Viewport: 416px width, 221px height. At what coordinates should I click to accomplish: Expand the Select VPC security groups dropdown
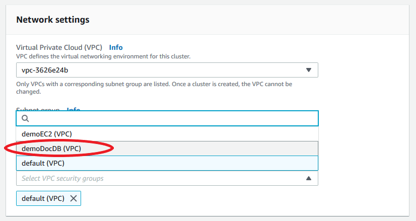tap(167, 178)
